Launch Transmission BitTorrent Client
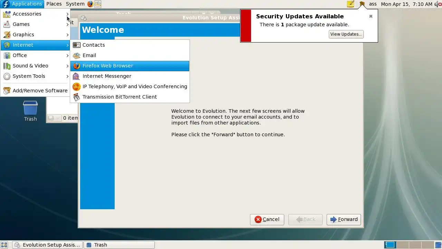This screenshot has width=442, height=249. pos(130,97)
